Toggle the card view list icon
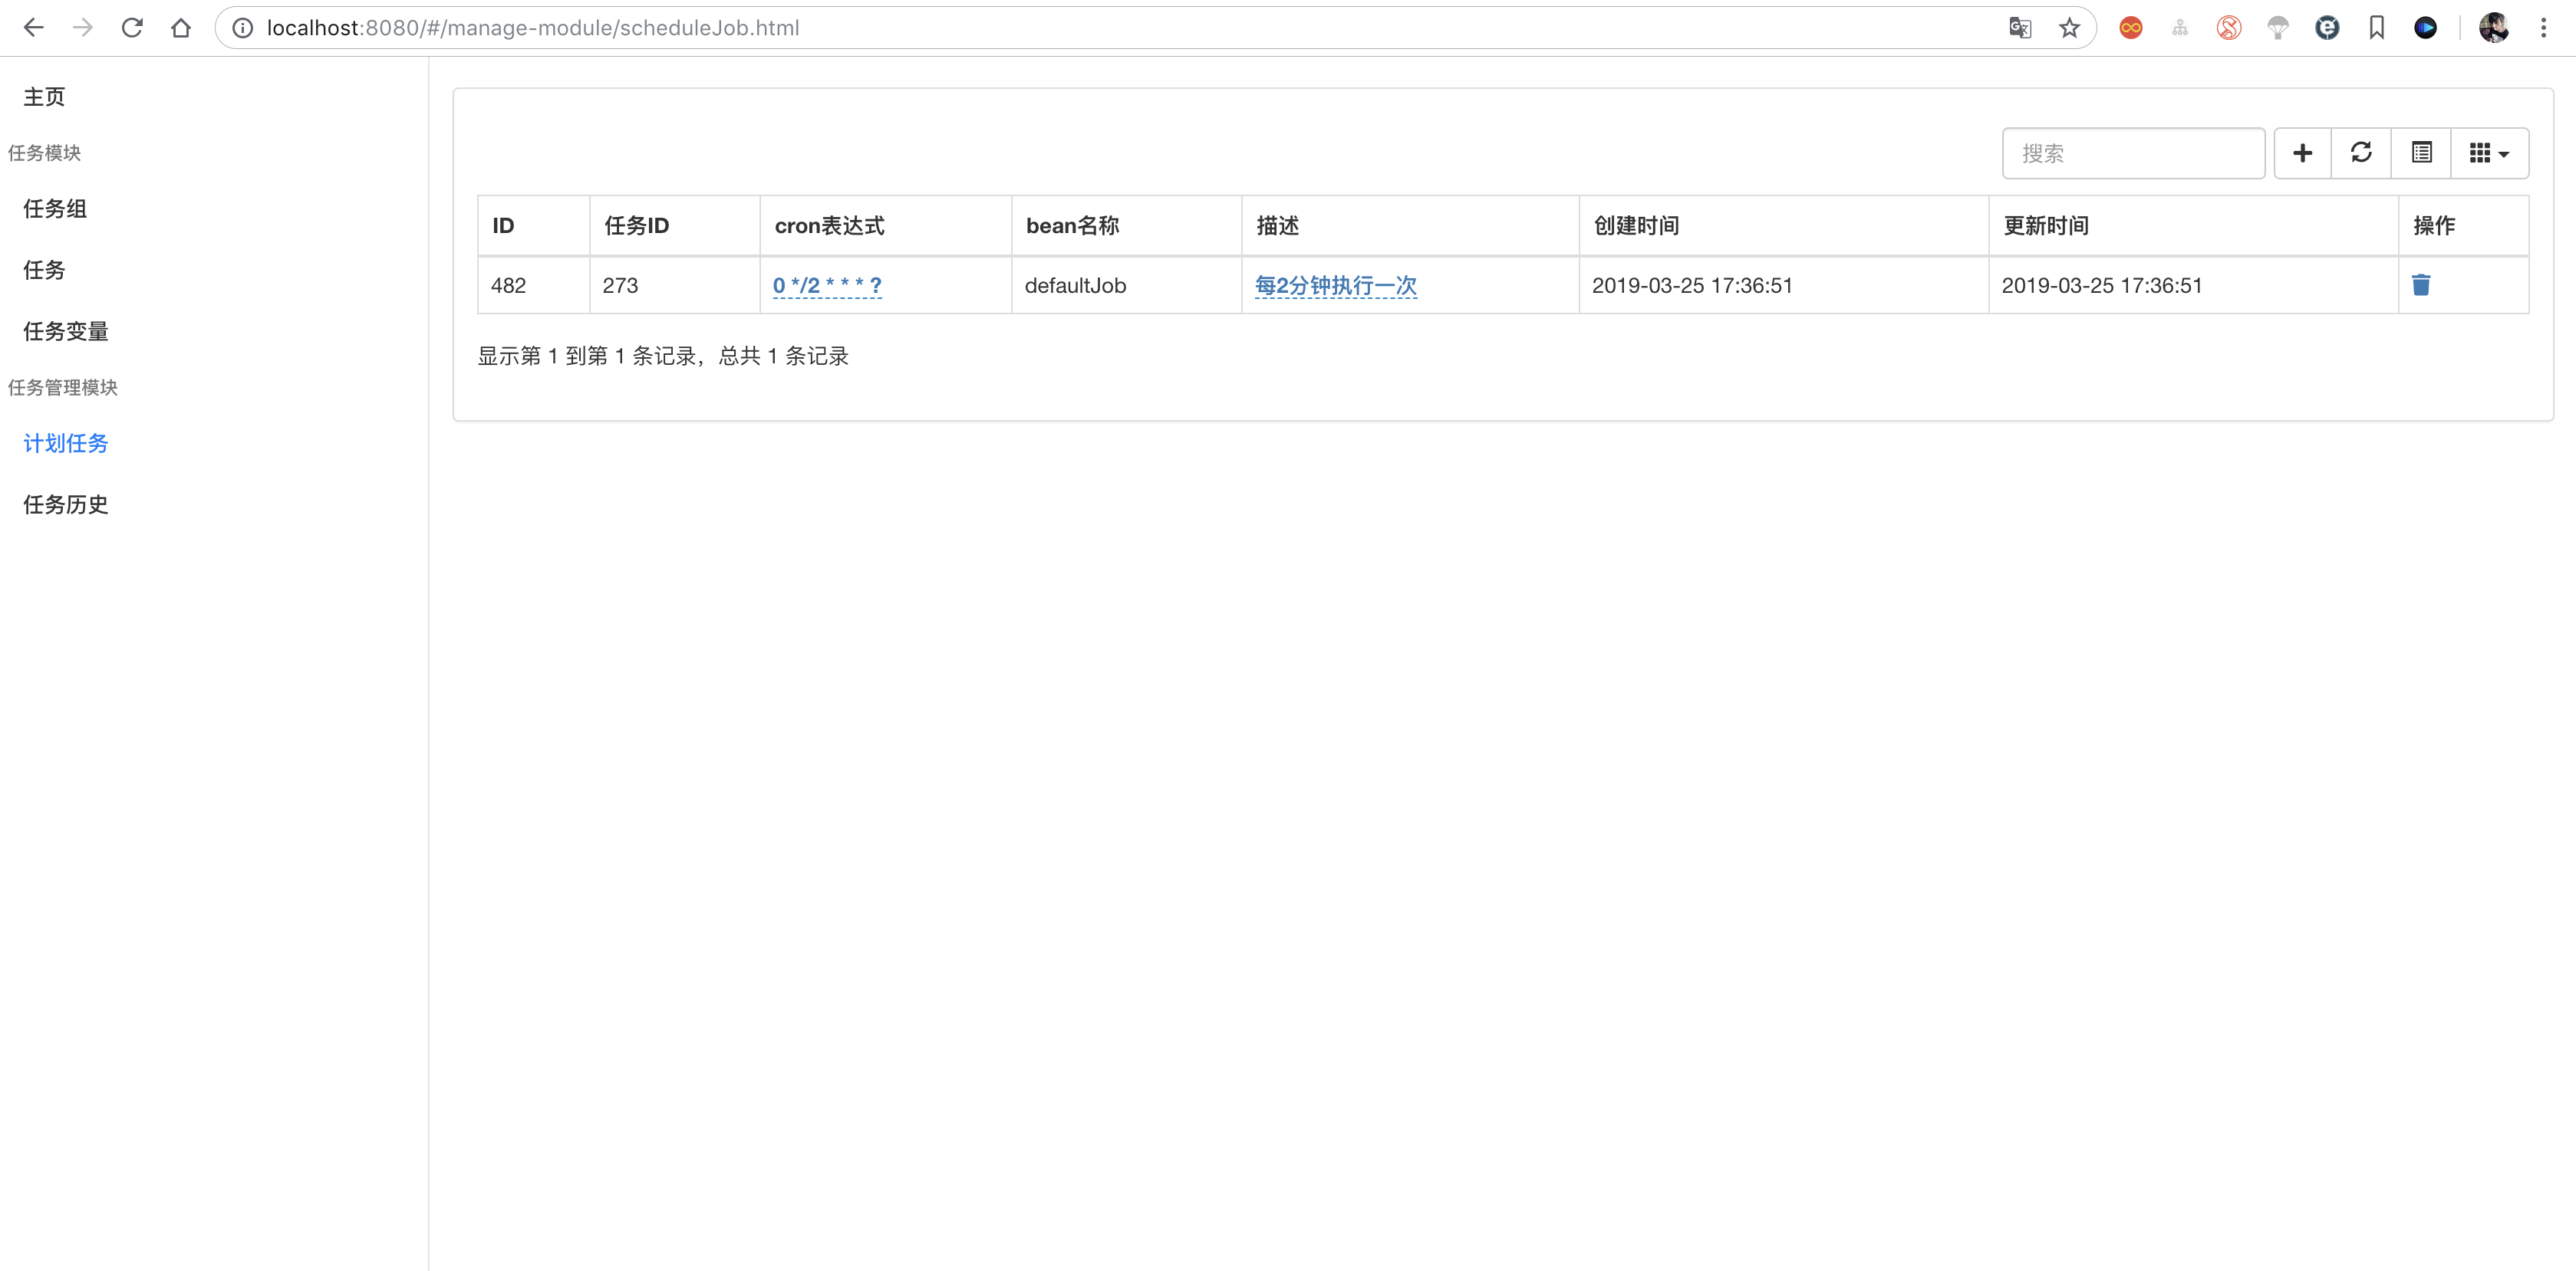 click(2421, 153)
